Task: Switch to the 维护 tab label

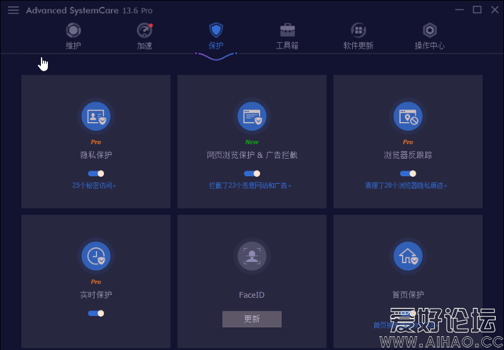Action: [73, 45]
